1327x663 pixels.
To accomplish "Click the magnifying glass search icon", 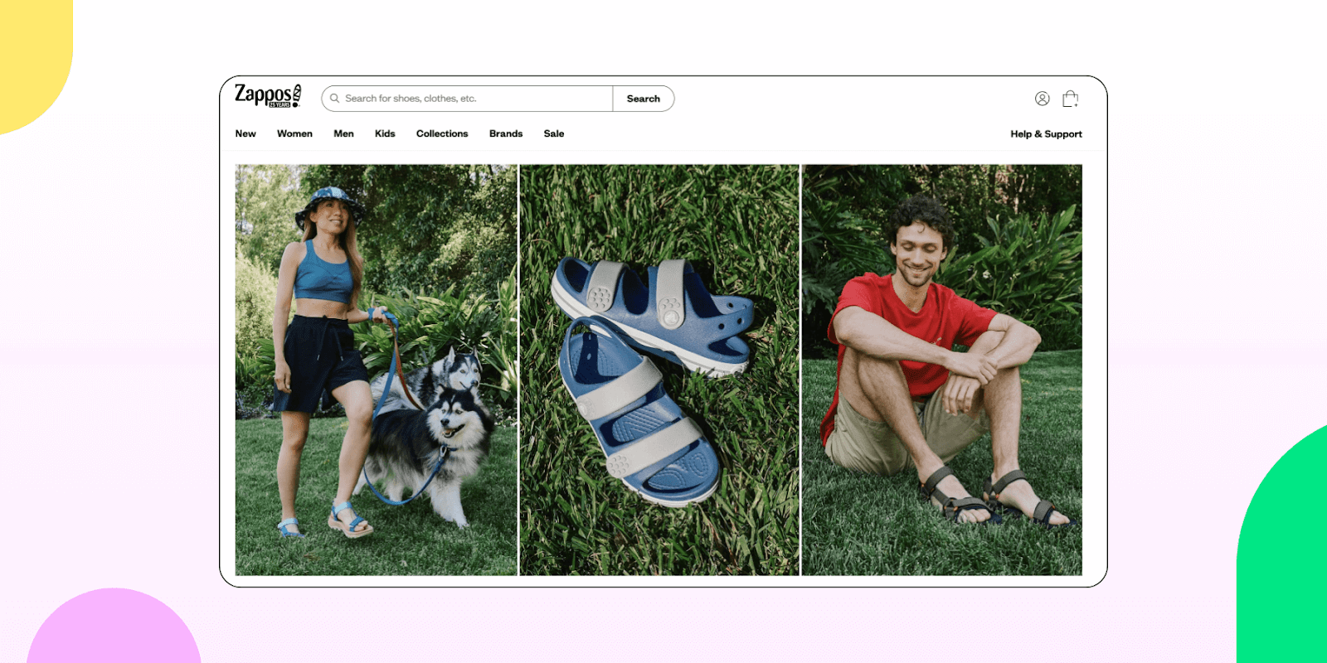I will click(x=335, y=99).
